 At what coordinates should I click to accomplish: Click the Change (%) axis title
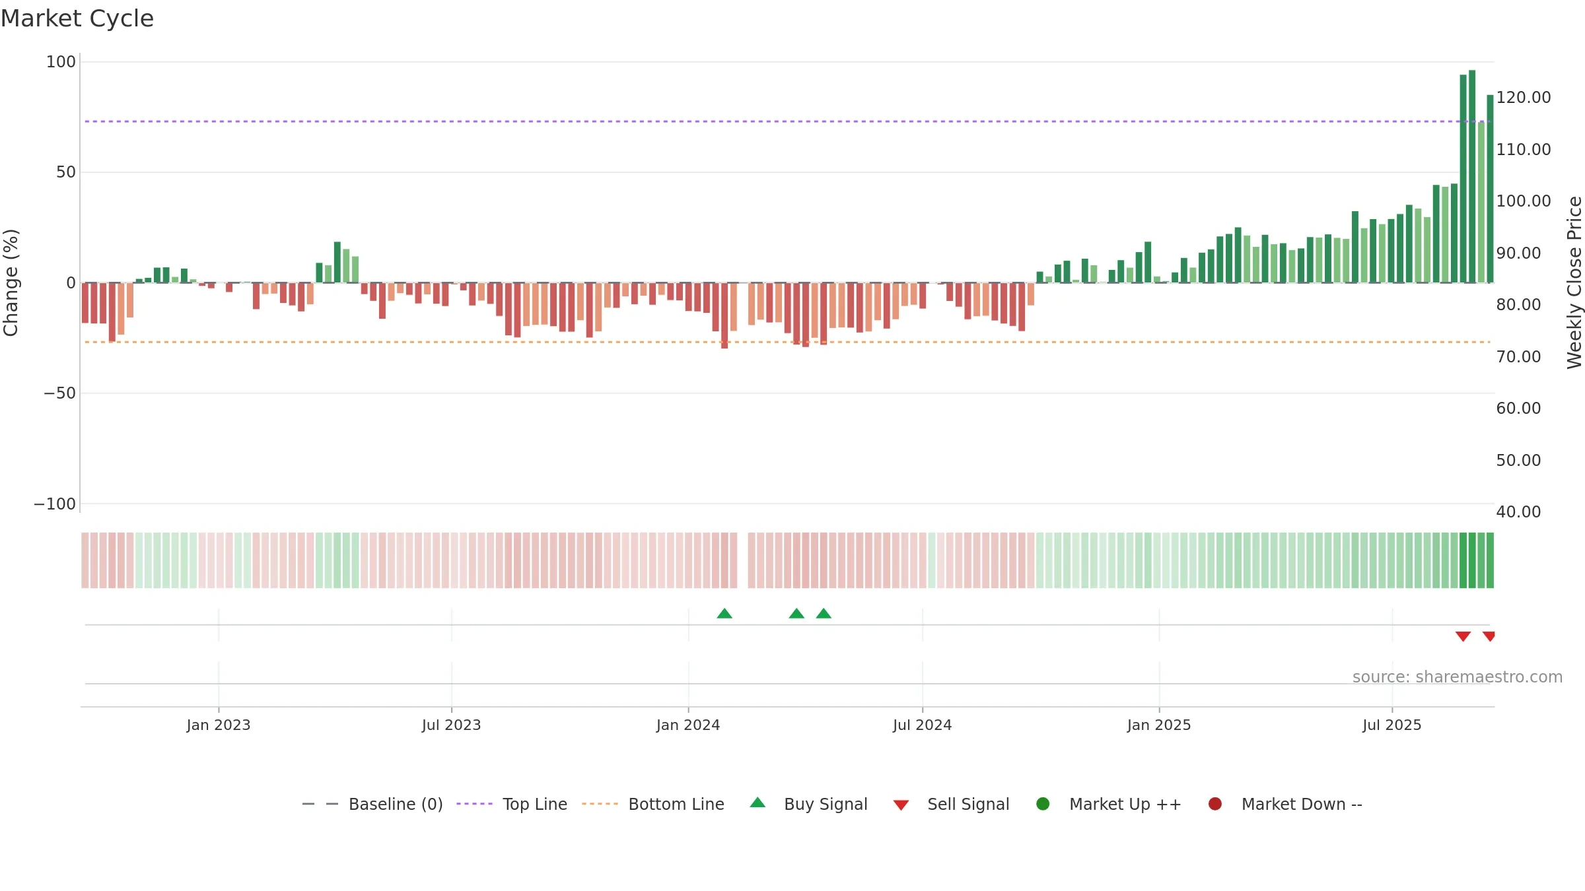tap(11, 282)
